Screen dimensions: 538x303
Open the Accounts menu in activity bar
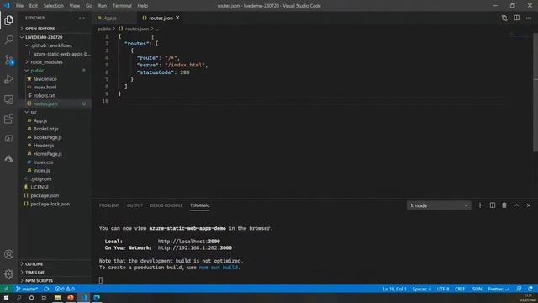pyautogui.click(x=8, y=254)
